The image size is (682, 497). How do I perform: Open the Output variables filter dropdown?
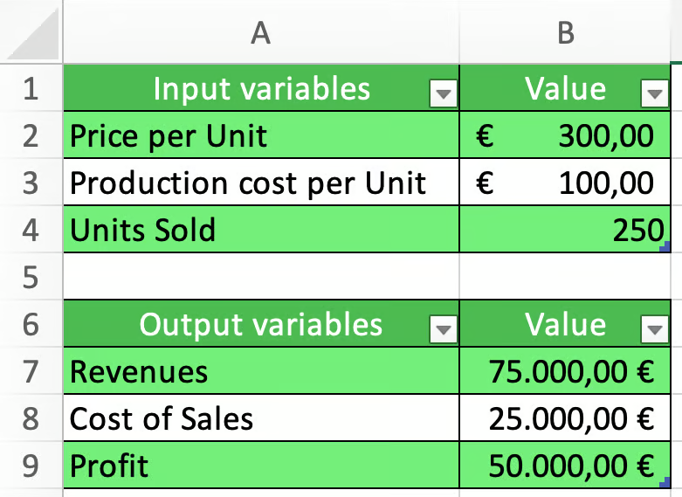click(444, 328)
